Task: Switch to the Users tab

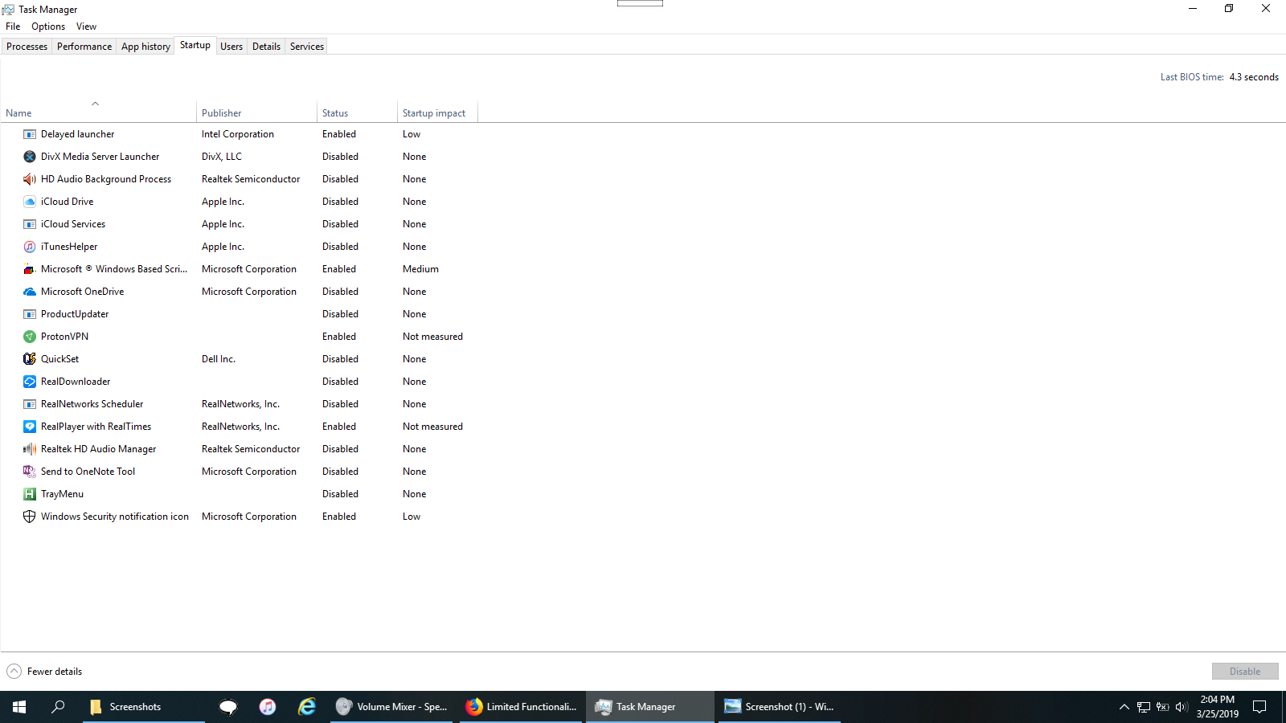Action: tap(231, 47)
